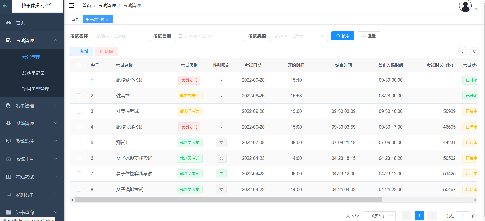Go to previous page arrow

[407, 216]
